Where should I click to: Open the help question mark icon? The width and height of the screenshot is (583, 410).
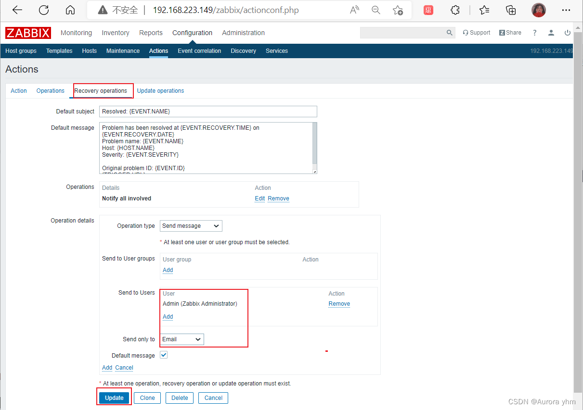(534, 33)
